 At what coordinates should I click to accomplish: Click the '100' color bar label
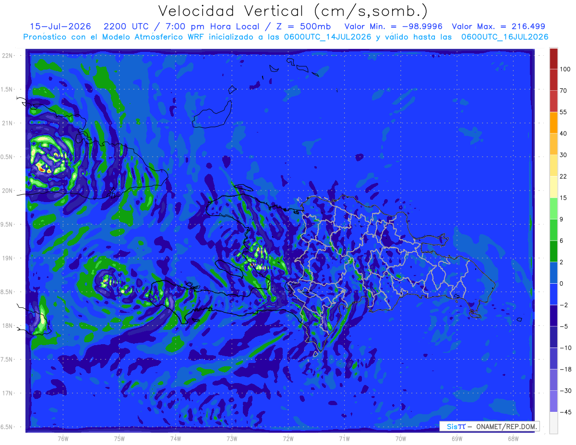pos(565,69)
